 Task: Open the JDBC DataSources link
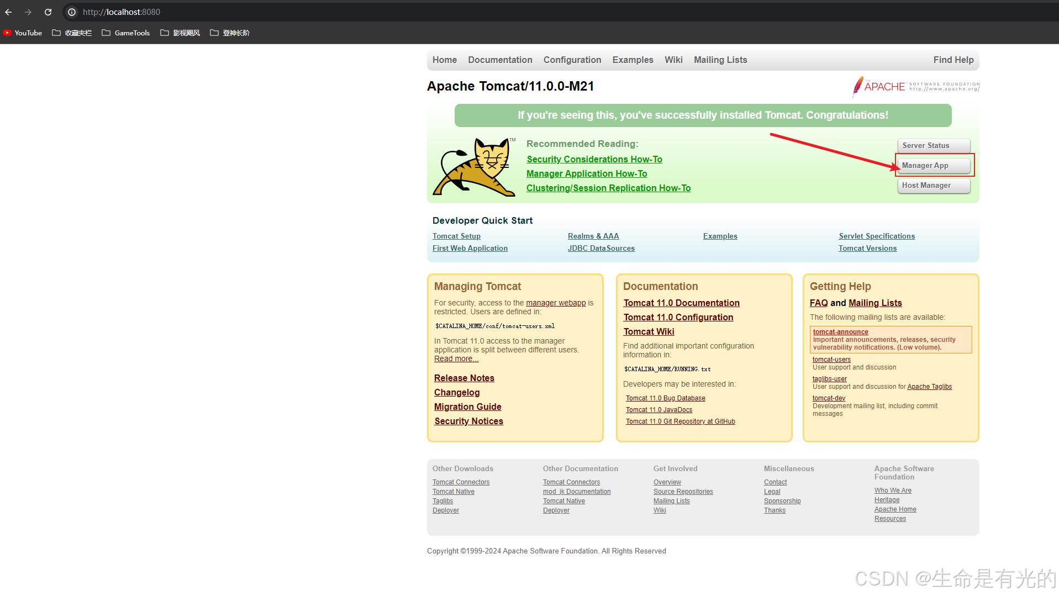[x=601, y=248]
